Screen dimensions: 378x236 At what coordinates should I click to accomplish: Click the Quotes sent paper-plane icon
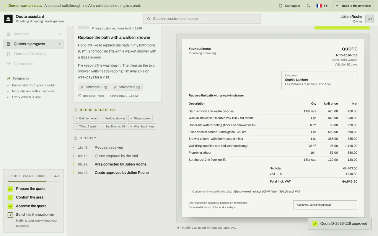click(x=9, y=64)
